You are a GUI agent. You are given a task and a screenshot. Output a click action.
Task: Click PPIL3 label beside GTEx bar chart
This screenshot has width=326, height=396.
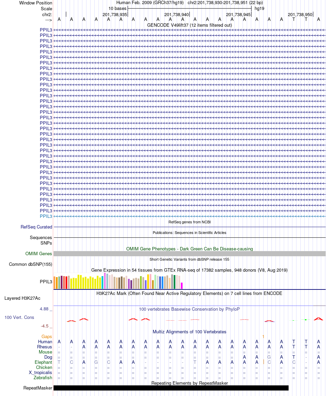point(46,282)
